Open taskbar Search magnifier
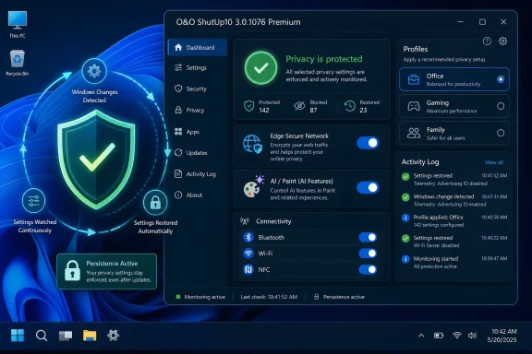Screen dimensions: 532x354 pos(42,336)
